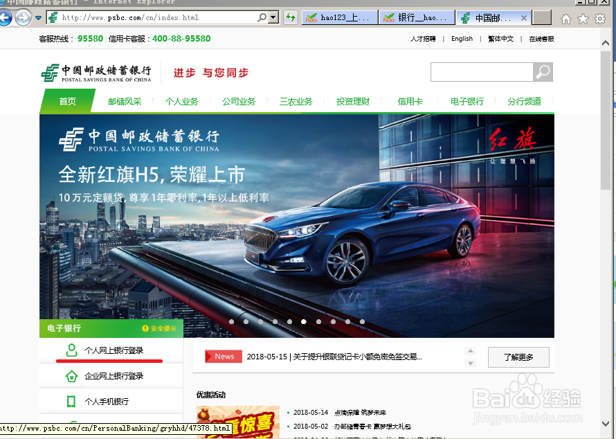Select the last banner carousel dot
The height and width of the screenshot is (439, 616).
point(362,321)
